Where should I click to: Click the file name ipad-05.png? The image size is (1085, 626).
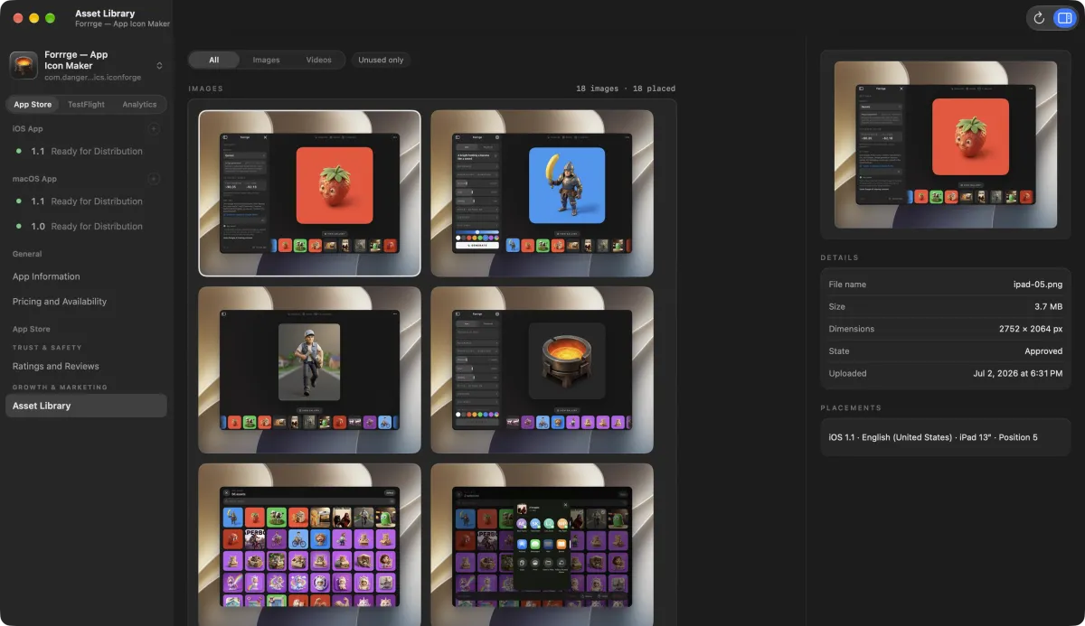(x=1038, y=285)
